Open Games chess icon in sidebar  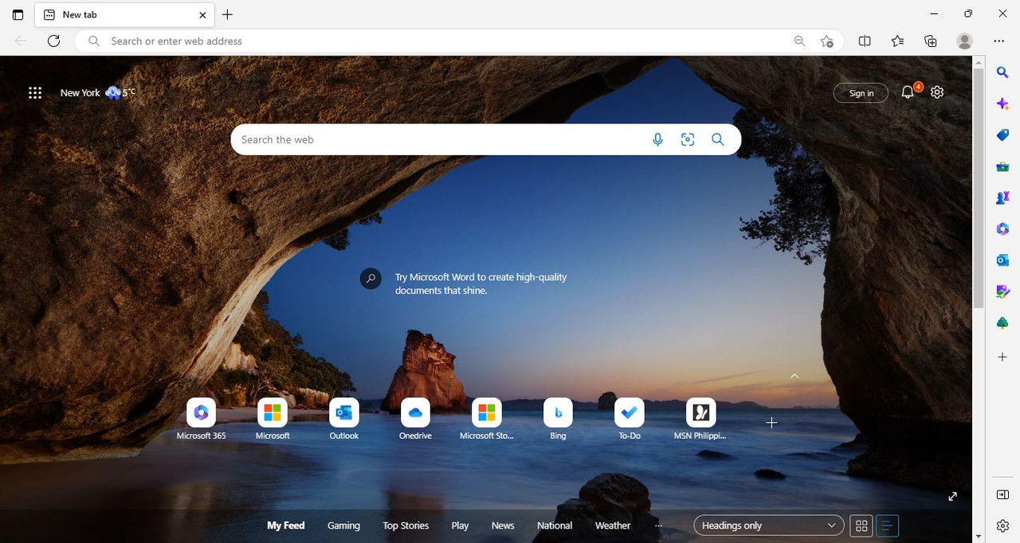[1002, 197]
